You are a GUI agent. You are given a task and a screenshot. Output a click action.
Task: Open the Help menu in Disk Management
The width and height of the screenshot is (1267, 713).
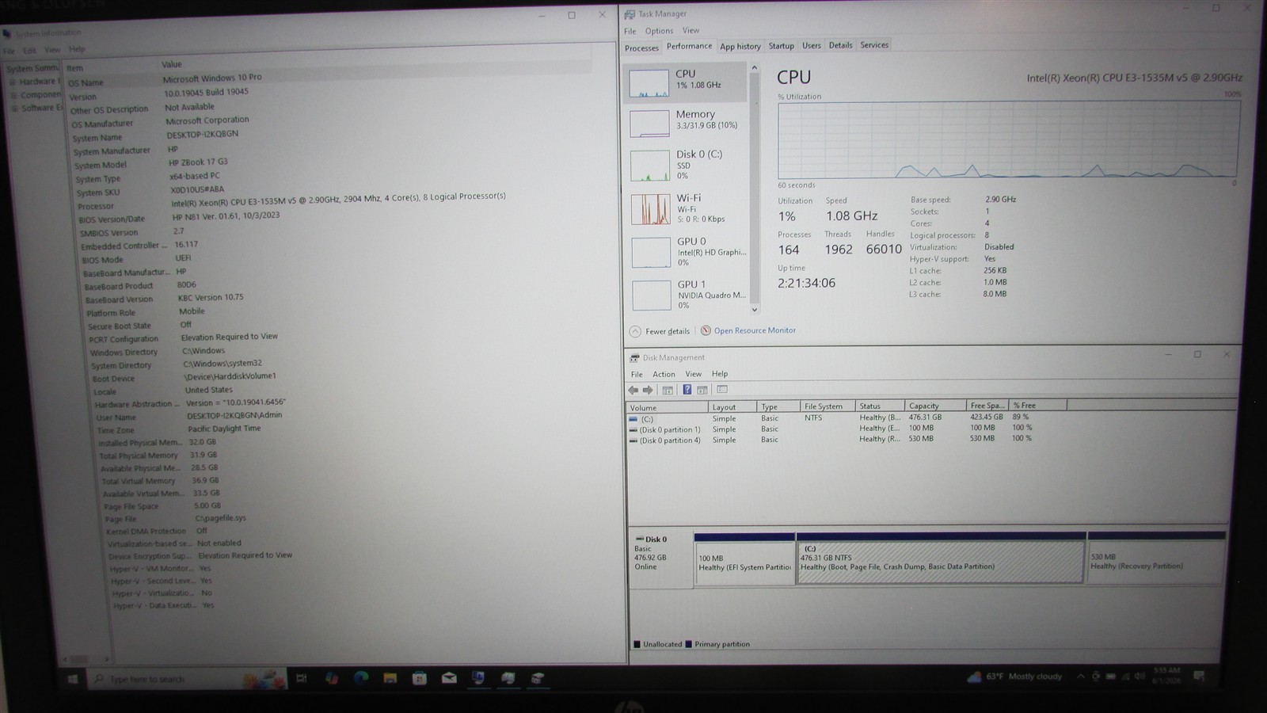pos(720,374)
